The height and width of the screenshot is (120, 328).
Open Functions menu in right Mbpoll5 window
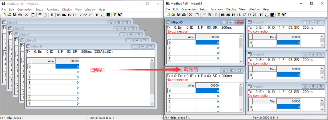pos(217,9)
